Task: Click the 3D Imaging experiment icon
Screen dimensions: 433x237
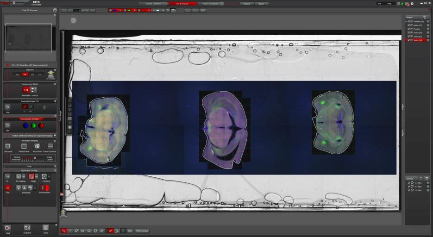Action: tap(19, 176)
